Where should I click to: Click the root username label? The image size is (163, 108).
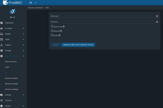tap(14, 17)
